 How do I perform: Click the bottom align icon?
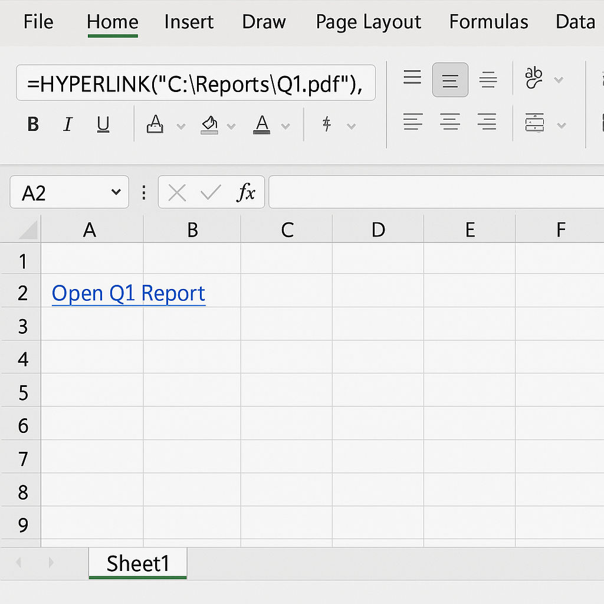click(x=488, y=80)
